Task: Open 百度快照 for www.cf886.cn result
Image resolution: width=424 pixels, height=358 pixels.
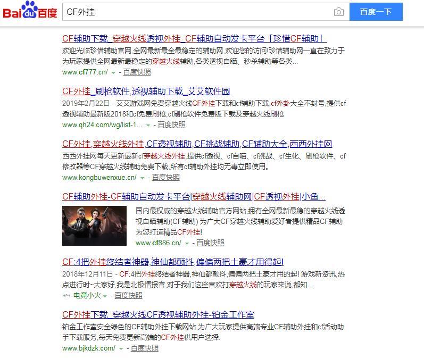Action: (x=210, y=243)
